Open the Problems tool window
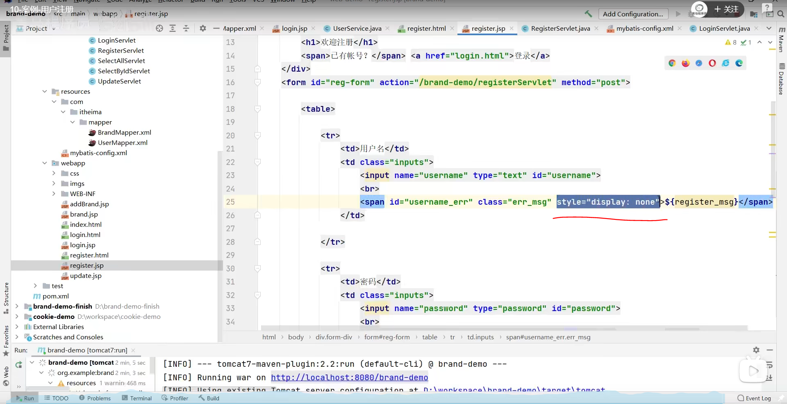This screenshot has height=404, width=787. pyautogui.click(x=95, y=398)
